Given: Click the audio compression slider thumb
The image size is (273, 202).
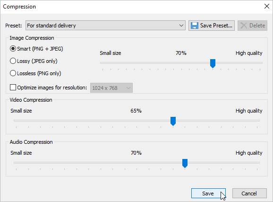Looking at the screenshot, I should point(185,163).
